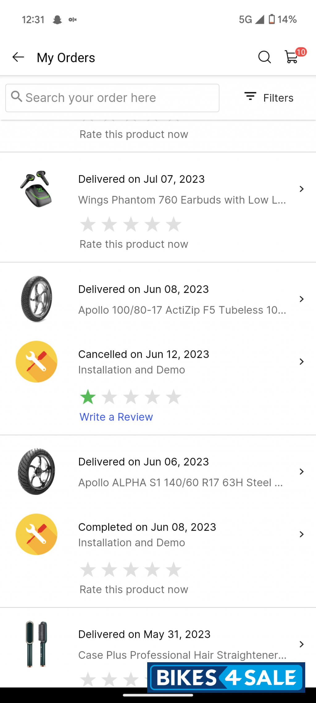
Task: Give the completed installation a three star rating
Action: [131, 570]
